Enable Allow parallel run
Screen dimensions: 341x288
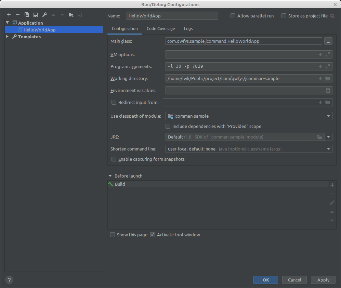[233, 16]
